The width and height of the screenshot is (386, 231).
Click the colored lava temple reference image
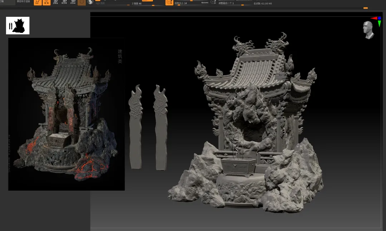click(66, 114)
